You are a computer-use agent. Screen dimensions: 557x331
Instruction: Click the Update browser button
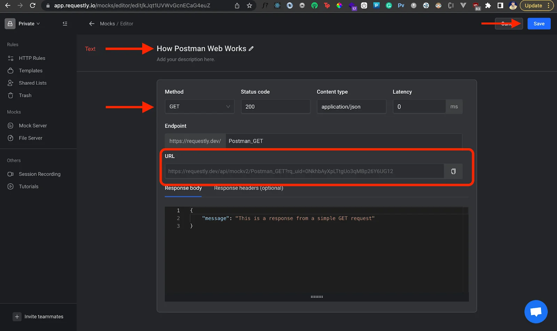[x=533, y=6]
